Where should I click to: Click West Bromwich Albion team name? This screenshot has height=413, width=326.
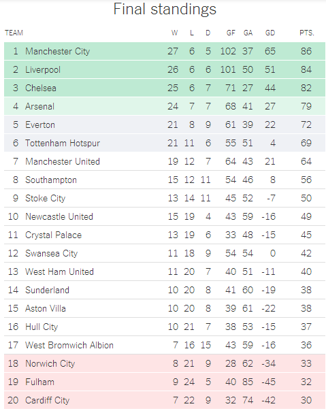[x=69, y=345]
